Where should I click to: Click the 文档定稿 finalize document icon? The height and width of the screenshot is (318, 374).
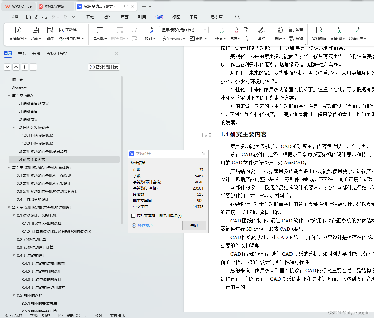pos(357,30)
